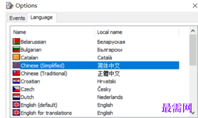Click the Catalan flag icon
The width and height of the screenshot is (198, 118).
pyautogui.click(x=16, y=57)
